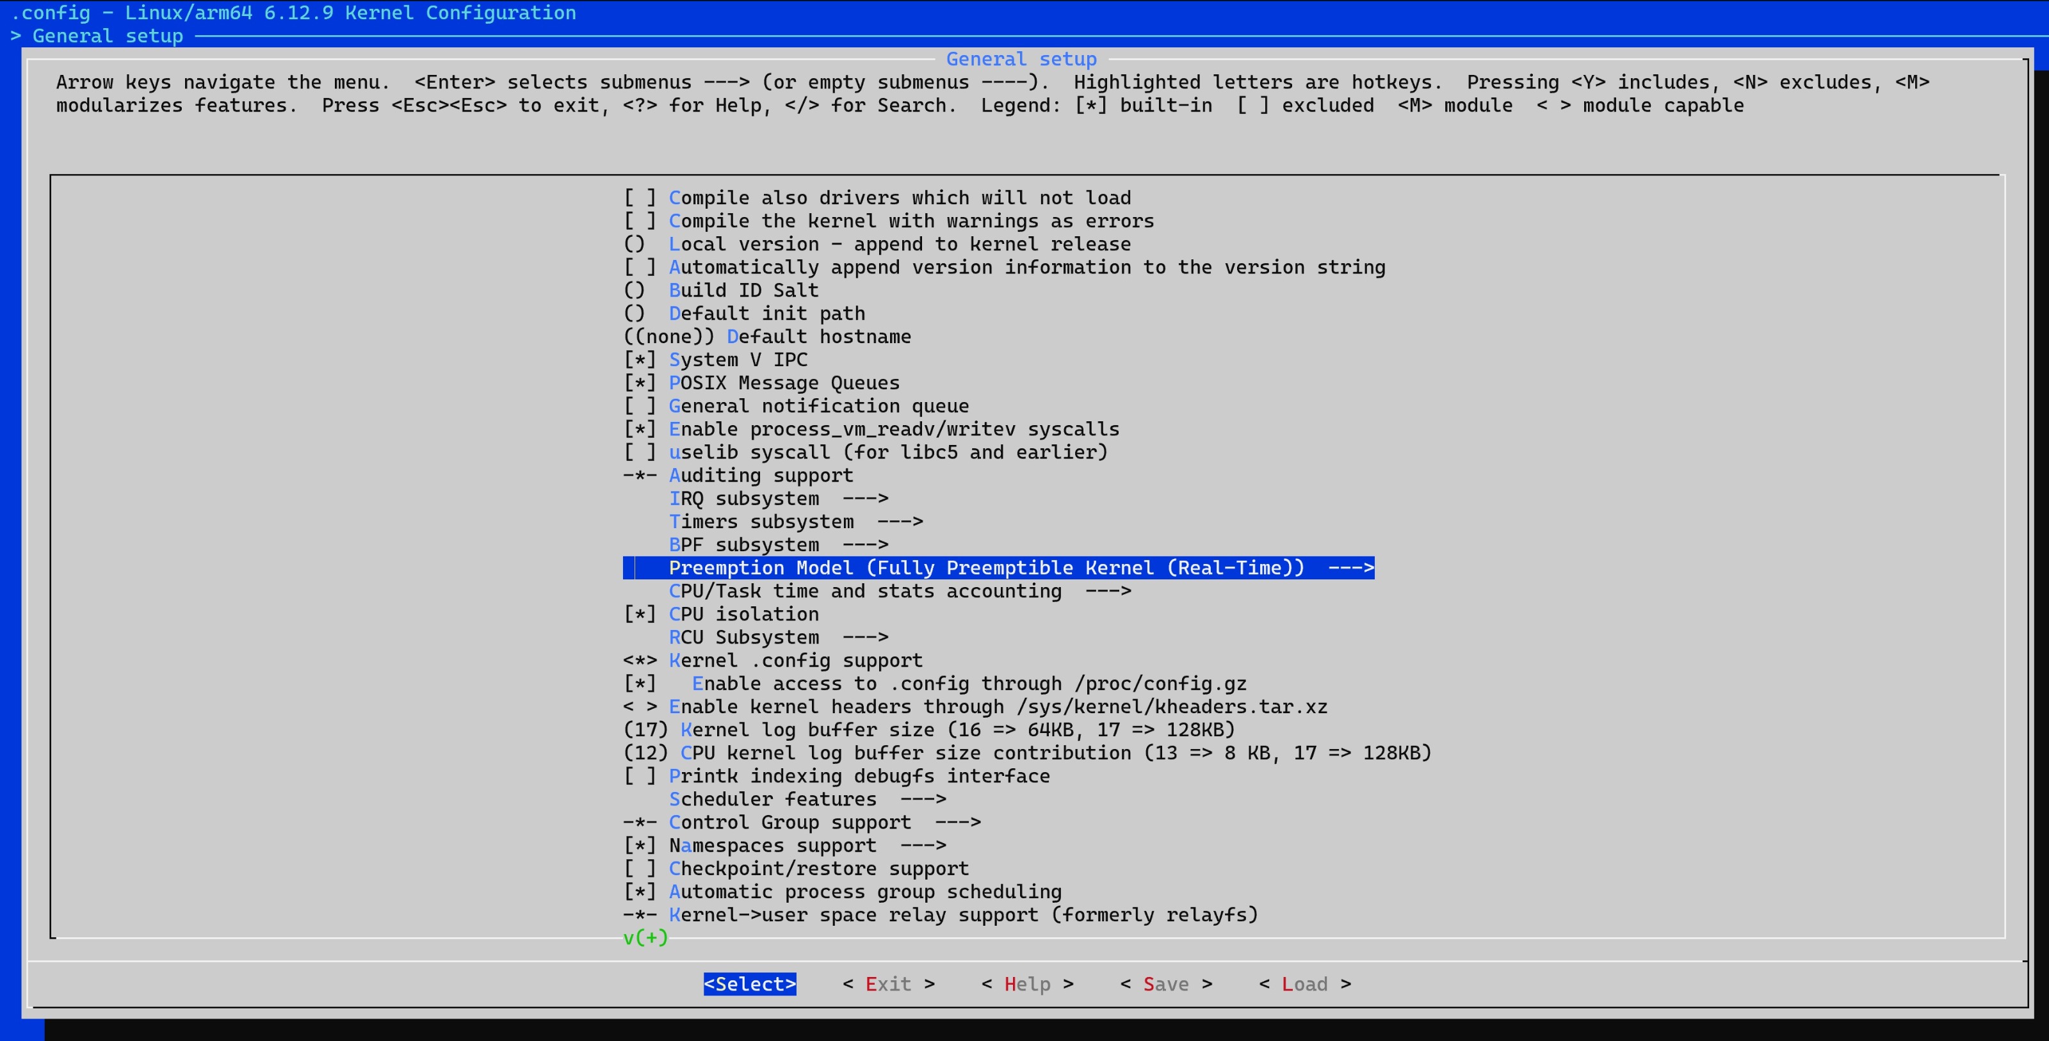
Task: Select the 'Auditing support' entry
Action: [738, 475]
